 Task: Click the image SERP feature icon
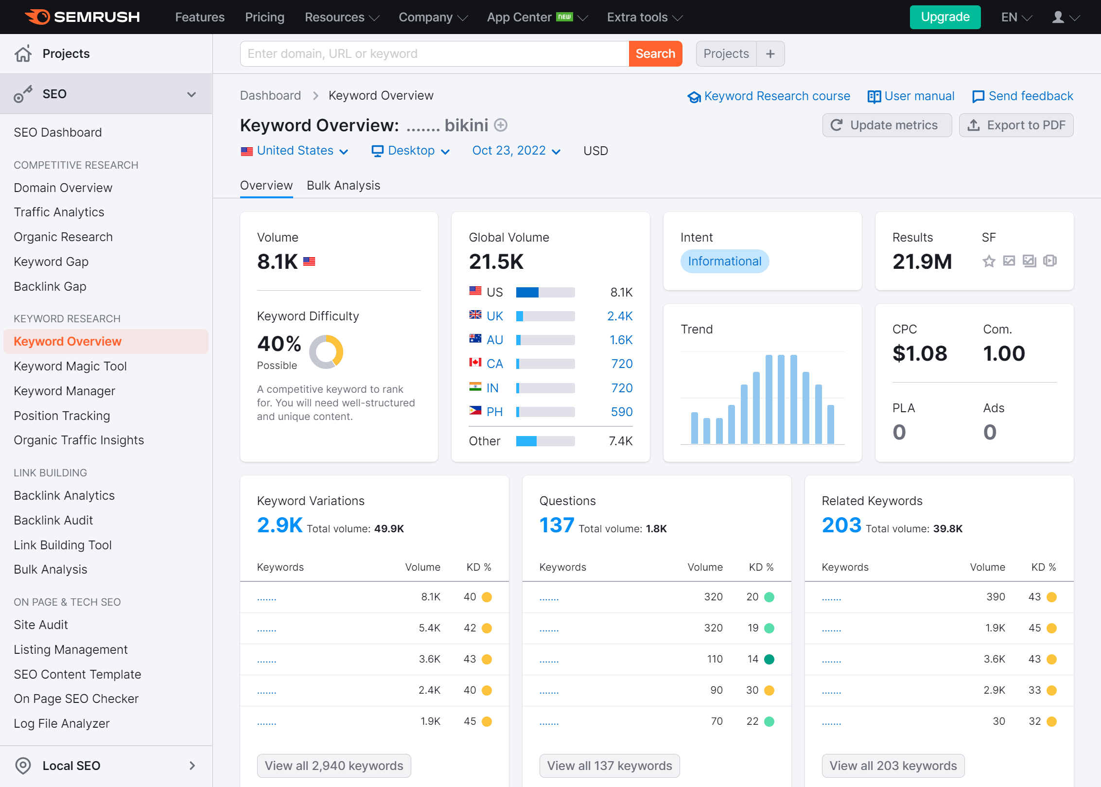click(1009, 261)
